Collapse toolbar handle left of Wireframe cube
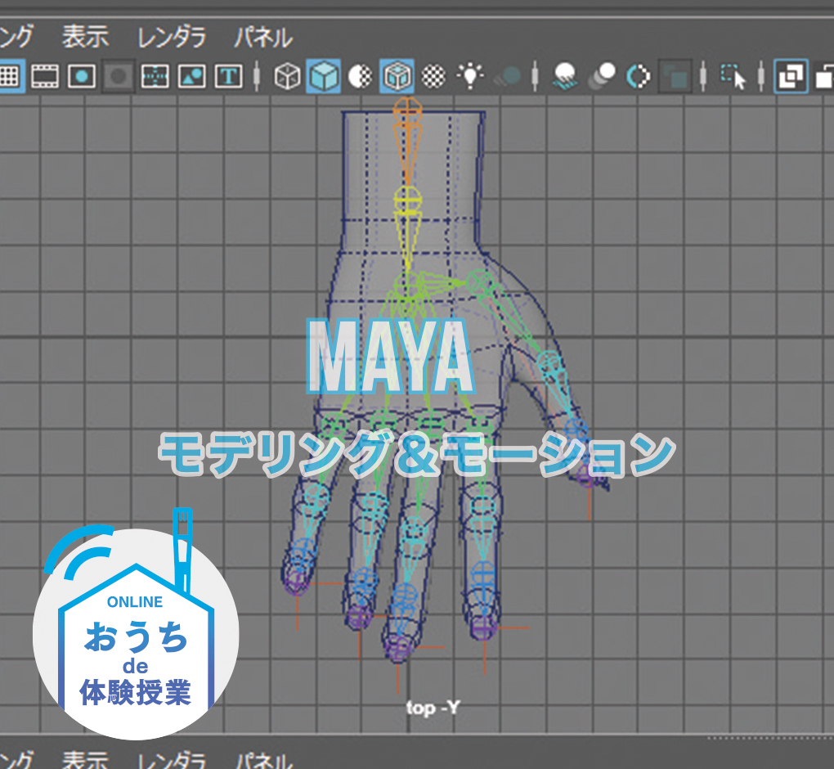The height and width of the screenshot is (769, 834). [257, 76]
